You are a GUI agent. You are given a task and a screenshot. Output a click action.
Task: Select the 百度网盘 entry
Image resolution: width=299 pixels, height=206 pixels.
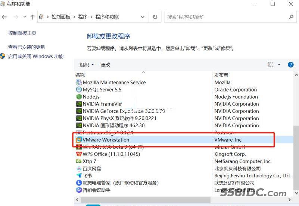[92, 168]
